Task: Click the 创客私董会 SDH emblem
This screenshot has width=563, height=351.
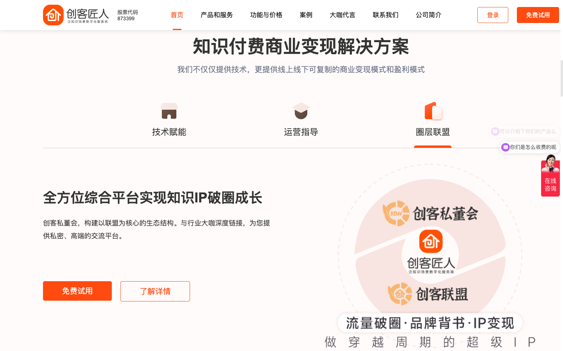Action: click(396, 213)
